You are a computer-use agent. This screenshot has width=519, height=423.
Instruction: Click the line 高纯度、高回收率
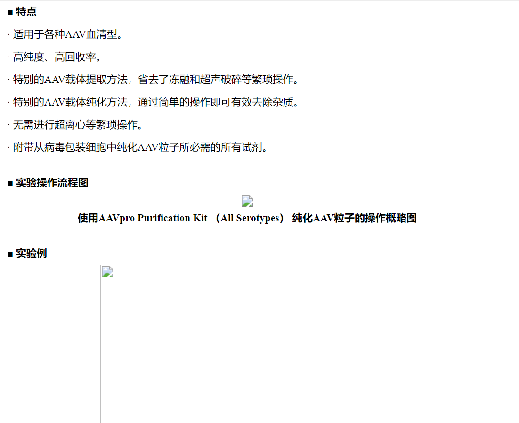(x=57, y=57)
